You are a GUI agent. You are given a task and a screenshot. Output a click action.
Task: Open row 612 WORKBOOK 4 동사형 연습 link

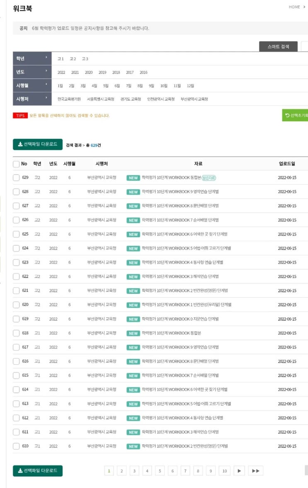(x=182, y=418)
